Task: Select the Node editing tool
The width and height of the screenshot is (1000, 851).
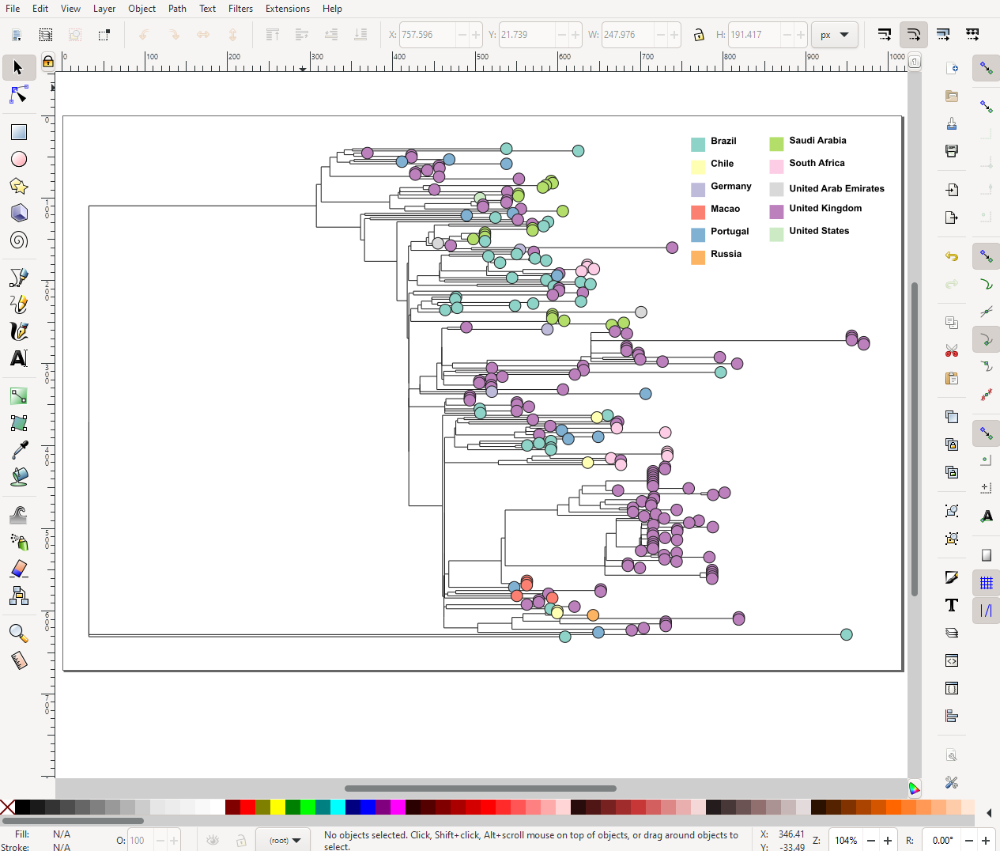Action: [18, 95]
